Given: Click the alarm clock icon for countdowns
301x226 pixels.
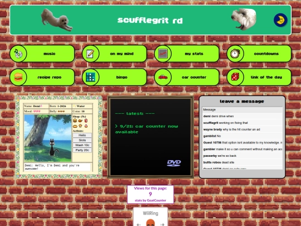Looking at the screenshot, I should coord(235,54).
